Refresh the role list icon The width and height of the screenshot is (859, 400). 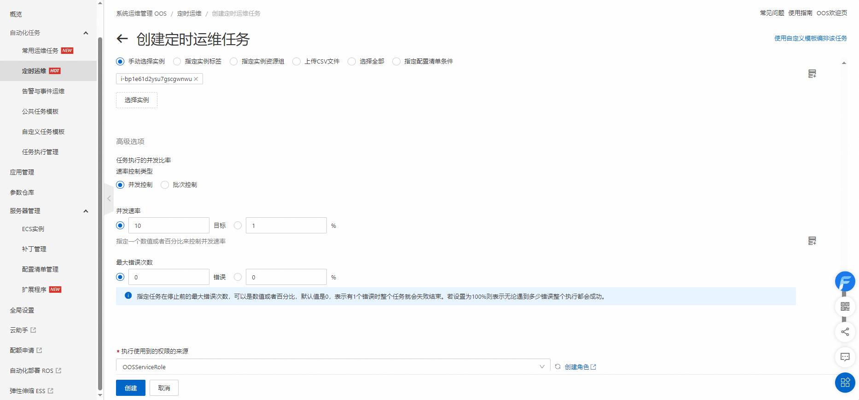coord(557,367)
